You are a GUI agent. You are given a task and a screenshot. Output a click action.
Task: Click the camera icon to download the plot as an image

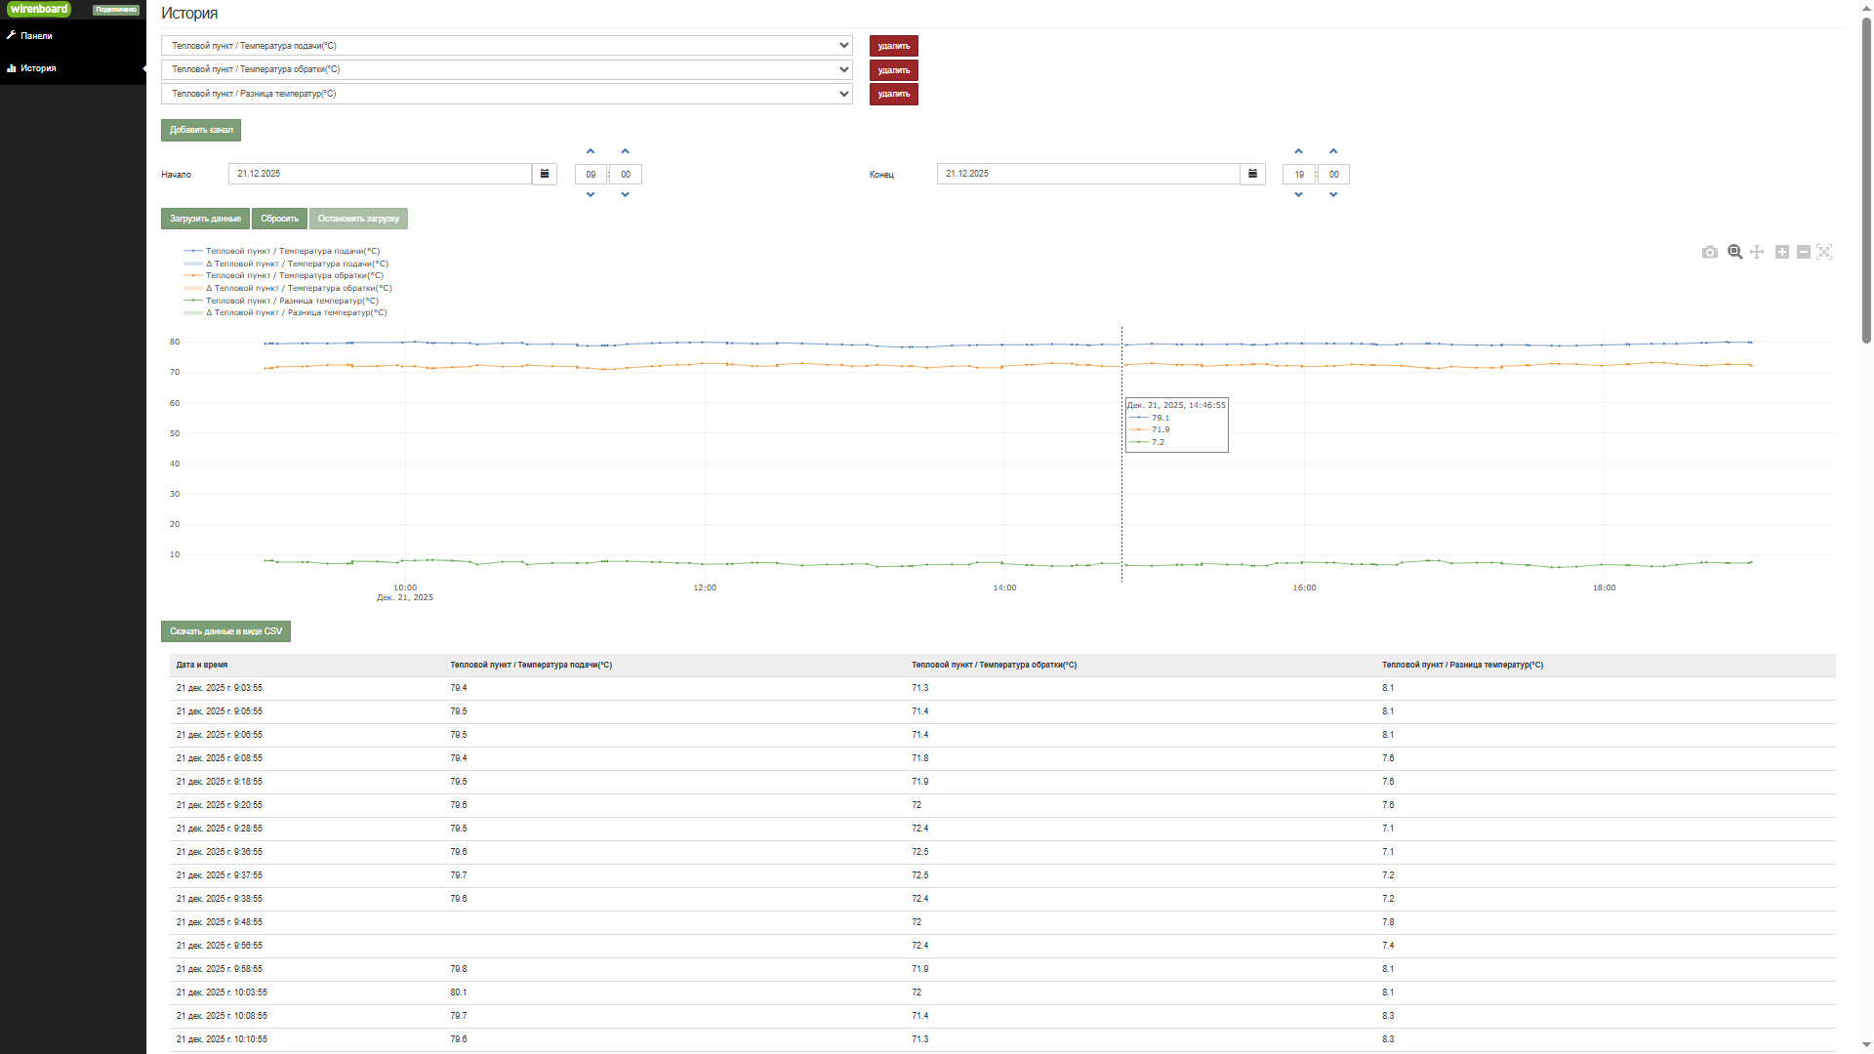1709,252
